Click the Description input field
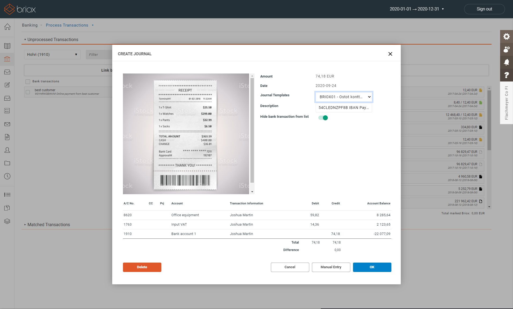Image resolution: width=513 pixels, height=309 pixels. pyautogui.click(x=344, y=108)
